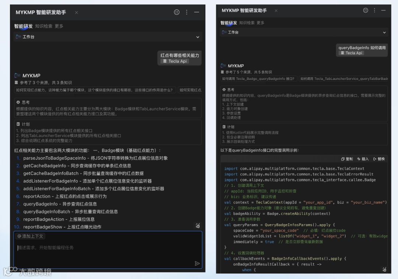Open reference chip 如何调用 Tecla_TabLauncherService_queryTabBarBad
Screen dimensions: 398x279
[343, 79]
